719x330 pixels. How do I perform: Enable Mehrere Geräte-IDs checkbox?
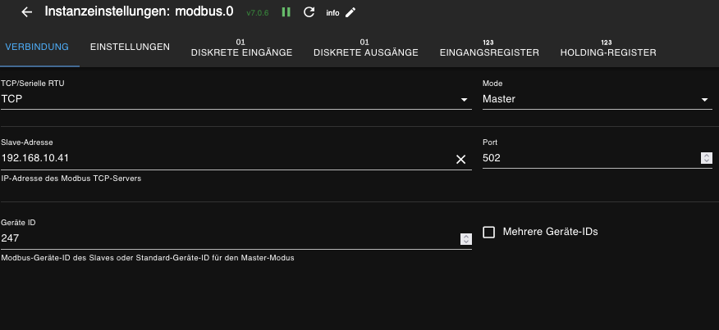pyautogui.click(x=489, y=232)
